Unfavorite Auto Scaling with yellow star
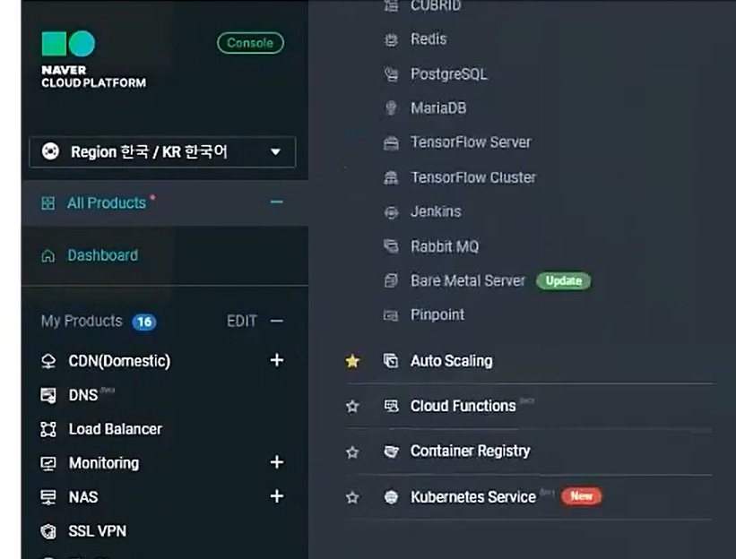 point(352,361)
